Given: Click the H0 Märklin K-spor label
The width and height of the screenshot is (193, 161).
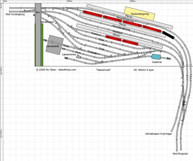Looking at the screenshot, I should (144, 70).
